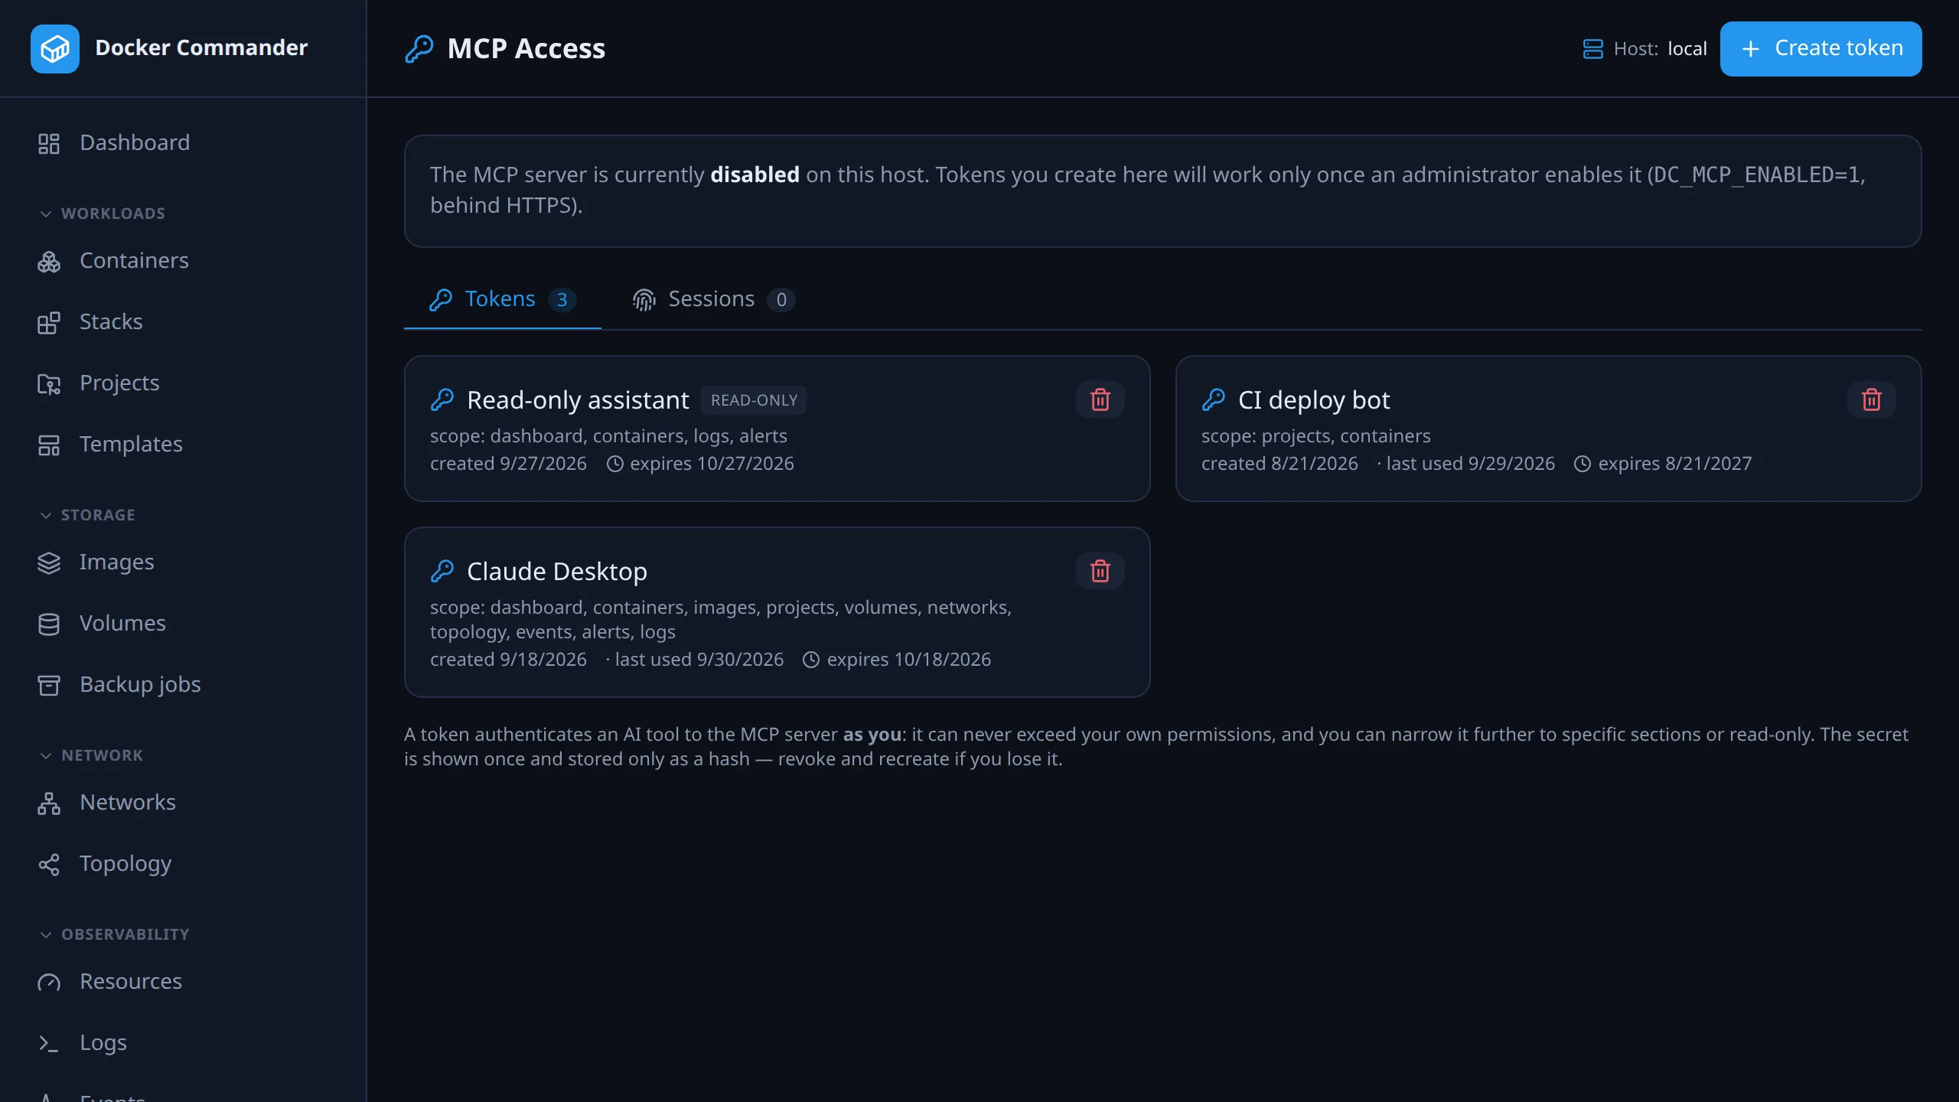Click the Networks icon in sidebar
Viewport: 1959px width, 1102px height.
[49, 803]
